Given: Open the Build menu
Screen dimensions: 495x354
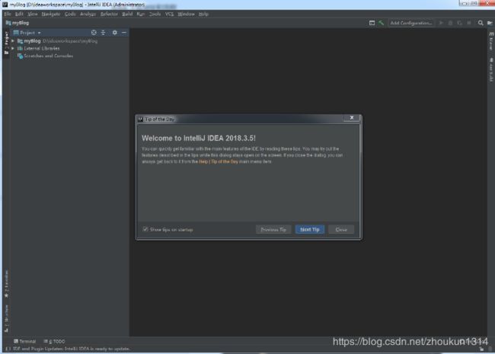Looking at the screenshot, I should 127,14.
